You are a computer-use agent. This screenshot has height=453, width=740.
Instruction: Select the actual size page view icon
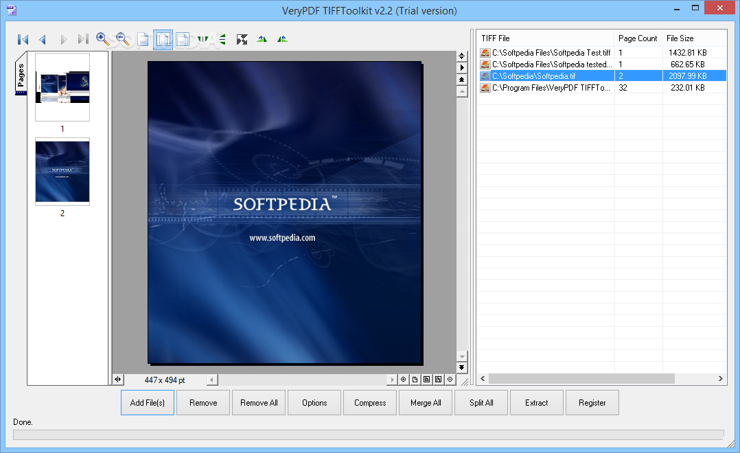143,40
